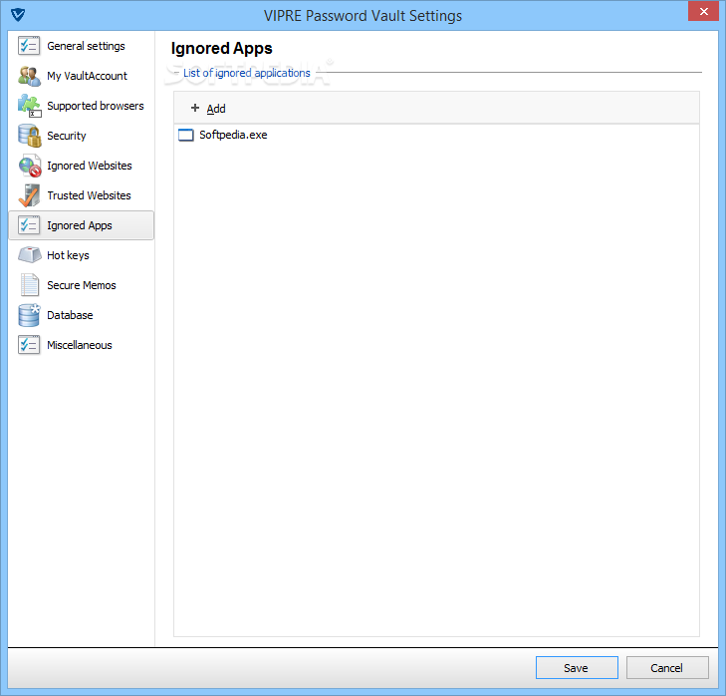
Task: Cancel the settings dialog
Action: (667, 668)
